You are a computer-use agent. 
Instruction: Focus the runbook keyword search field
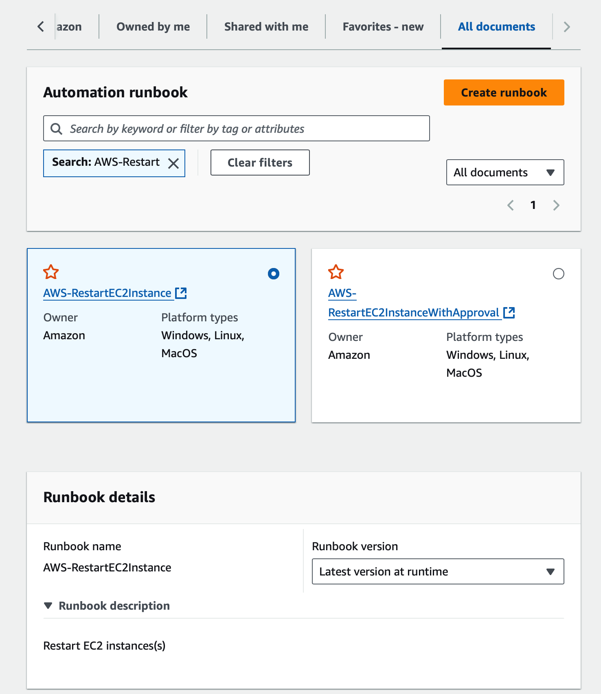pyautogui.click(x=237, y=128)
